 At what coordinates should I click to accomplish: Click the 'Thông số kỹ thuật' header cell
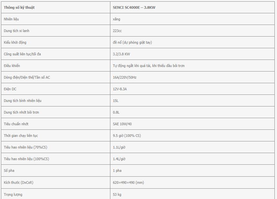(x=55, y=7)
